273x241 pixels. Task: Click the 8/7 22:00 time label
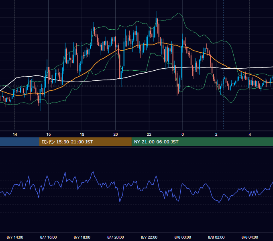click(x=149, y=237)
